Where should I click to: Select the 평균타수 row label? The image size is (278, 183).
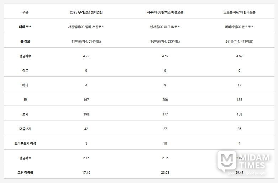[x=25, y=56]
